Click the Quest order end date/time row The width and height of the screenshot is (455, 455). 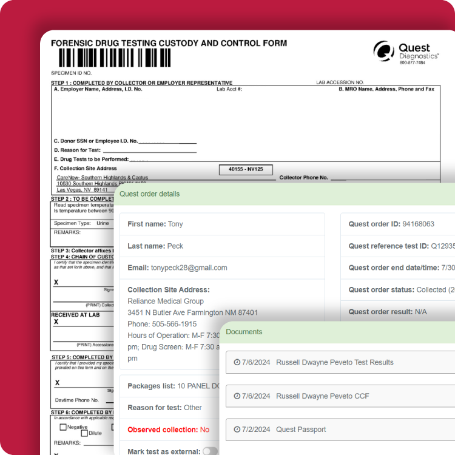[x=398, y=268]
